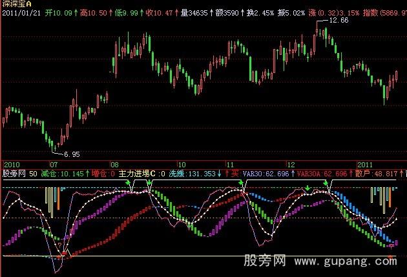The height and width of the screenshot is (277, 407).
Task: Click the 减仓:10.145 indicator value
Action: click(62, 174)
